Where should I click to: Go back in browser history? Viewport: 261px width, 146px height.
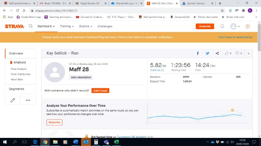4,11
